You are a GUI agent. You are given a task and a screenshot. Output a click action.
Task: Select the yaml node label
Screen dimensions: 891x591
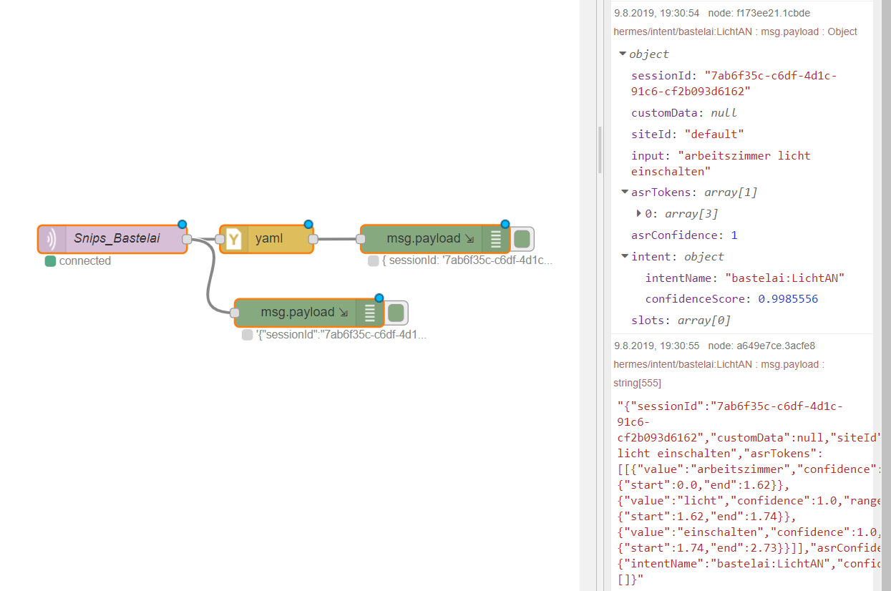tap(269, 239)
